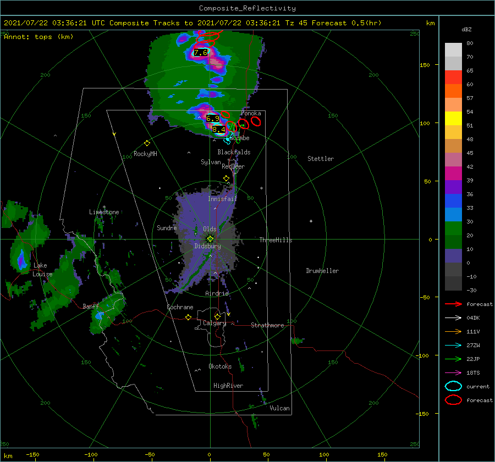
Task: Click the Limestone label
Action: 104,212
